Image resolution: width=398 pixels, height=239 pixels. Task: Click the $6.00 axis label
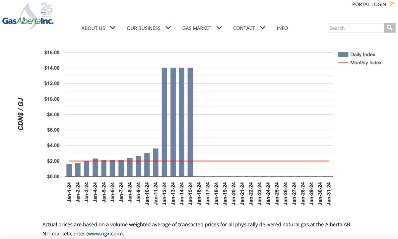tap(53, 130)
